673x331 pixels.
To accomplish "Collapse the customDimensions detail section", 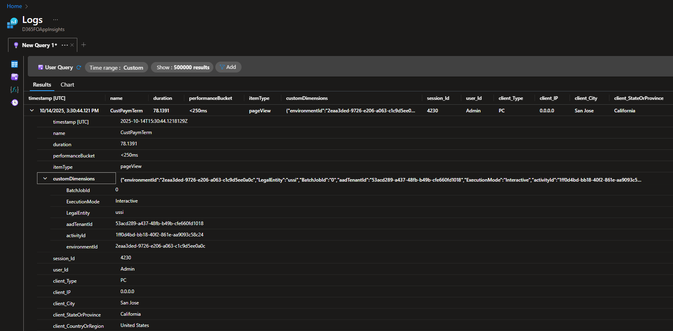I will (45, 179).
